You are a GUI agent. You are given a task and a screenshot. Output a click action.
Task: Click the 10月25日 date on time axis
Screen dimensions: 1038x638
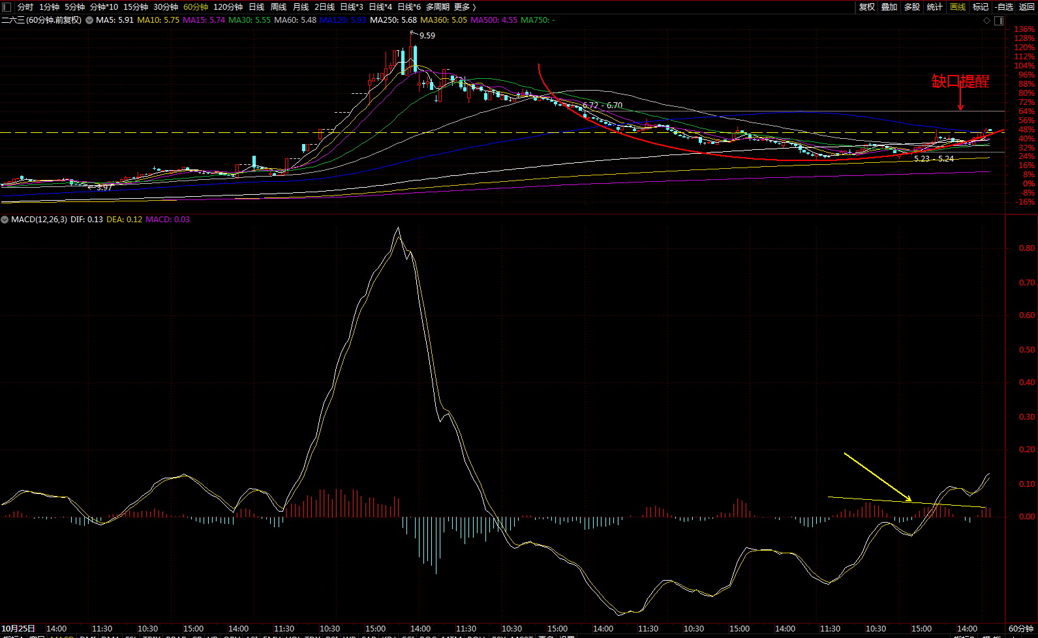click(18, 629)
